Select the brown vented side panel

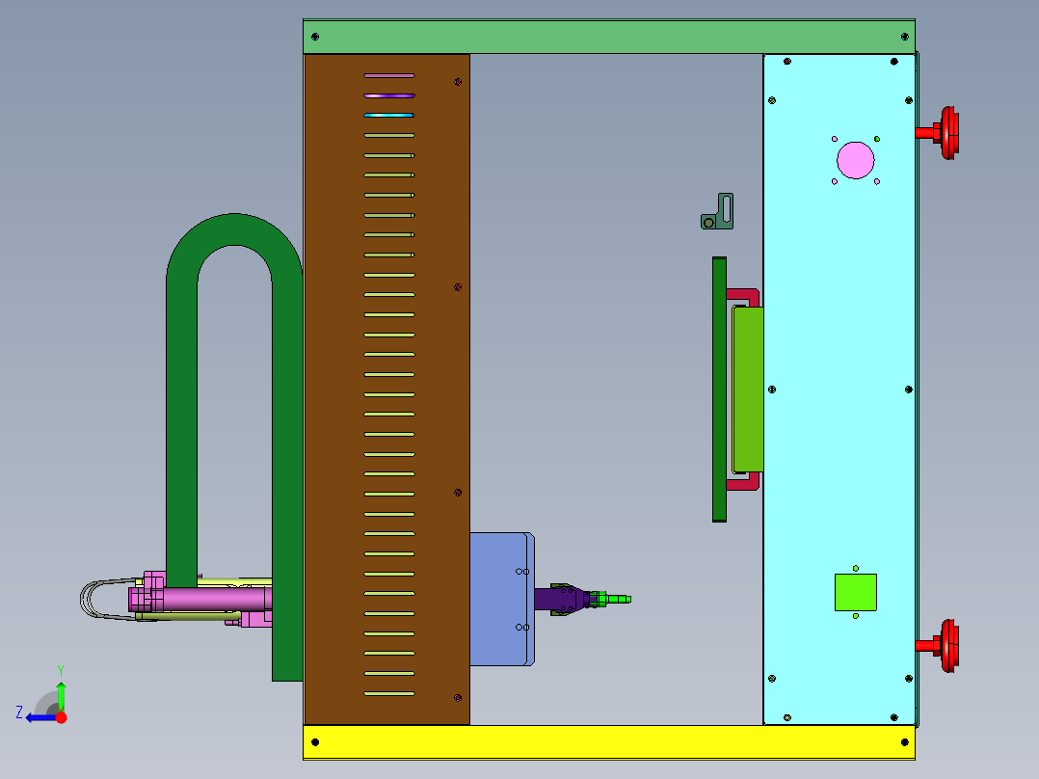pyautogui.click(x=387, y=389)
